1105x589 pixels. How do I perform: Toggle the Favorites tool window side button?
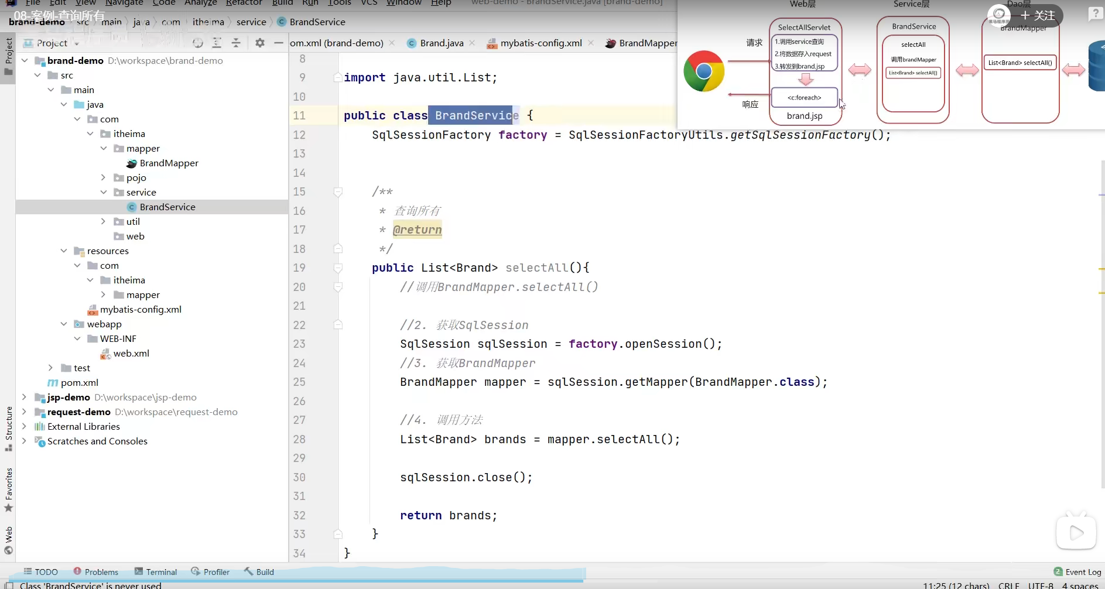pyautogui.click(x=8, y=489)
